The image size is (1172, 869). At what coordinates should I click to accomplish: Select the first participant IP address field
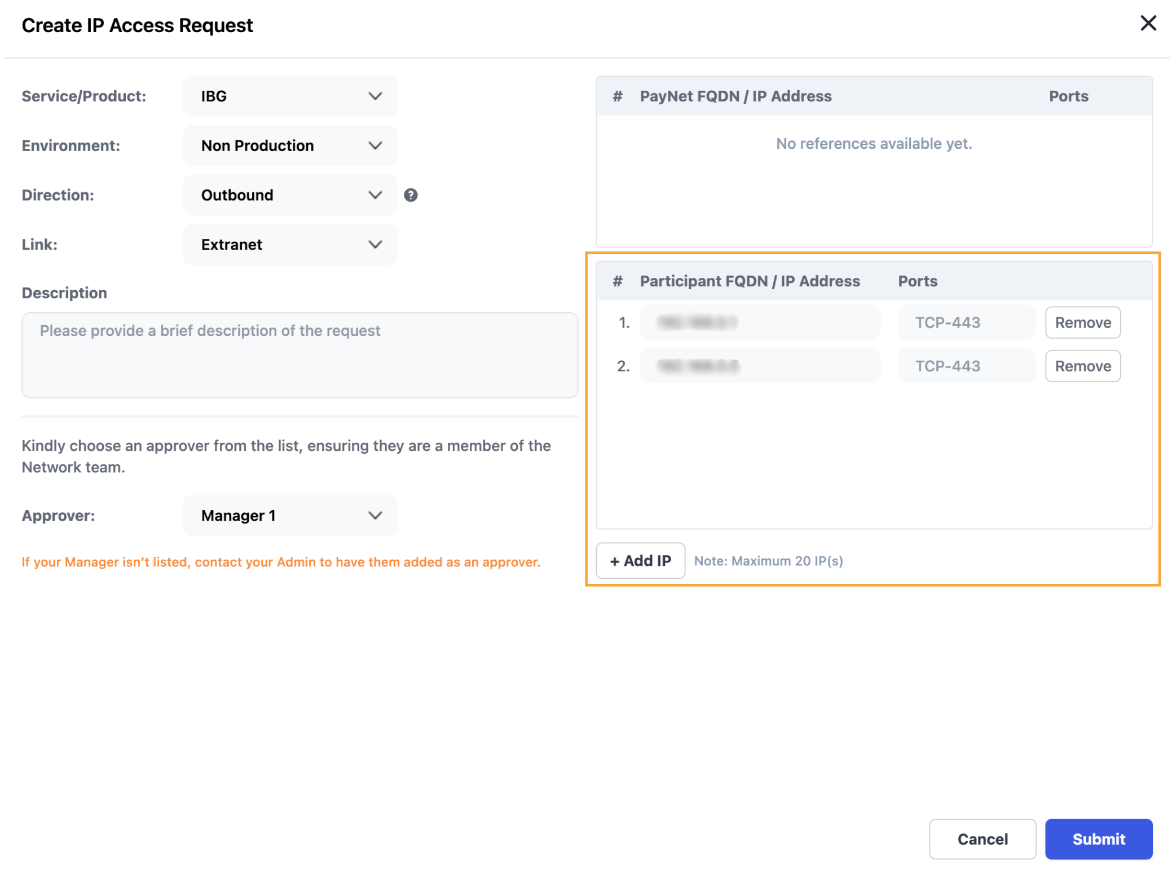pos(759,322)
